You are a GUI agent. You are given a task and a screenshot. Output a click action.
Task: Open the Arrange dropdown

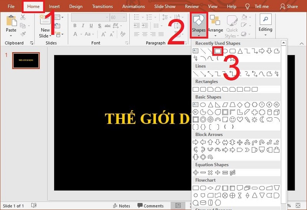coord(215,26)
